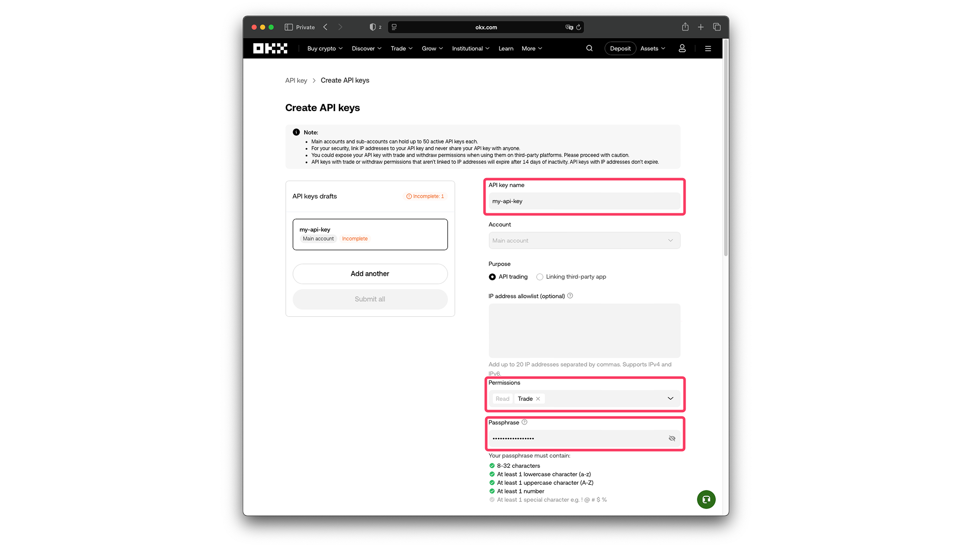Click the support chat headset icon
The height and width of the screenshot is (547, 972).
click(x=706, y=500)
